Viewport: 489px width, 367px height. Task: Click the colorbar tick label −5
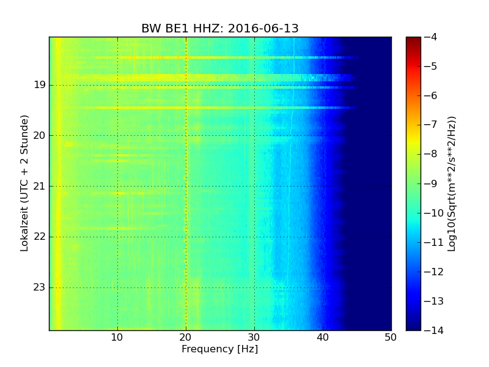click(x=431, y=66)
